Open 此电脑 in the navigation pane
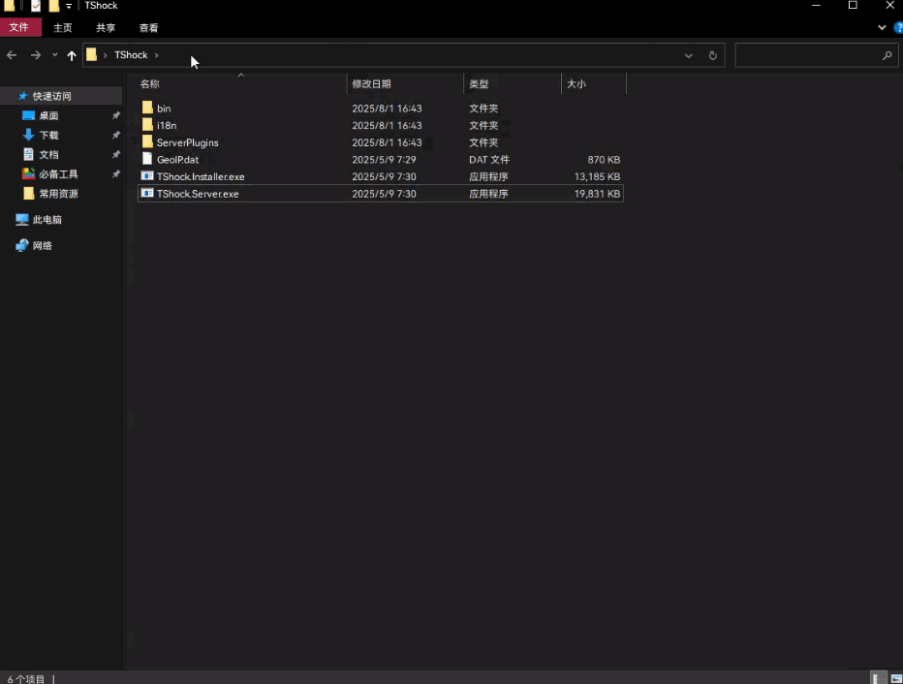Screen dimensions: 903x684 pos(47,220)
